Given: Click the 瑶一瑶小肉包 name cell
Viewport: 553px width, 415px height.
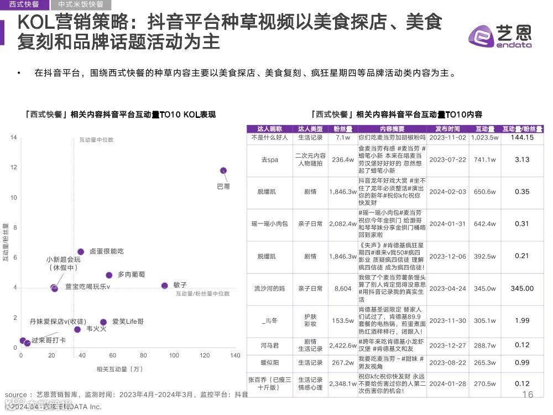Looking at the screenshot, I should [269, 224].
